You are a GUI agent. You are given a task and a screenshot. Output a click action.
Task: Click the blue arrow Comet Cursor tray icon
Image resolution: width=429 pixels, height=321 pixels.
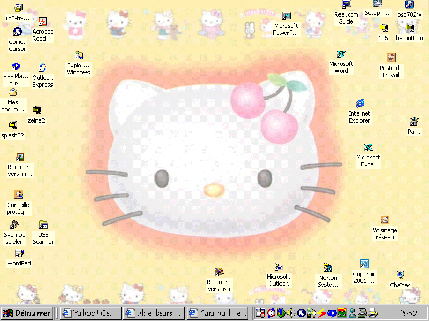[x=301, y=313]
